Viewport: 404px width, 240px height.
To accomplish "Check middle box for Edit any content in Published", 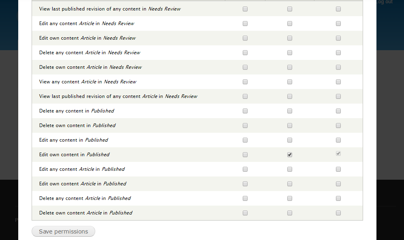I will click(290, 140).
